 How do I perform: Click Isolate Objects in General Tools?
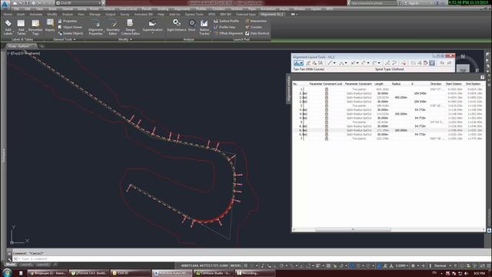click(x=71, y=33)
